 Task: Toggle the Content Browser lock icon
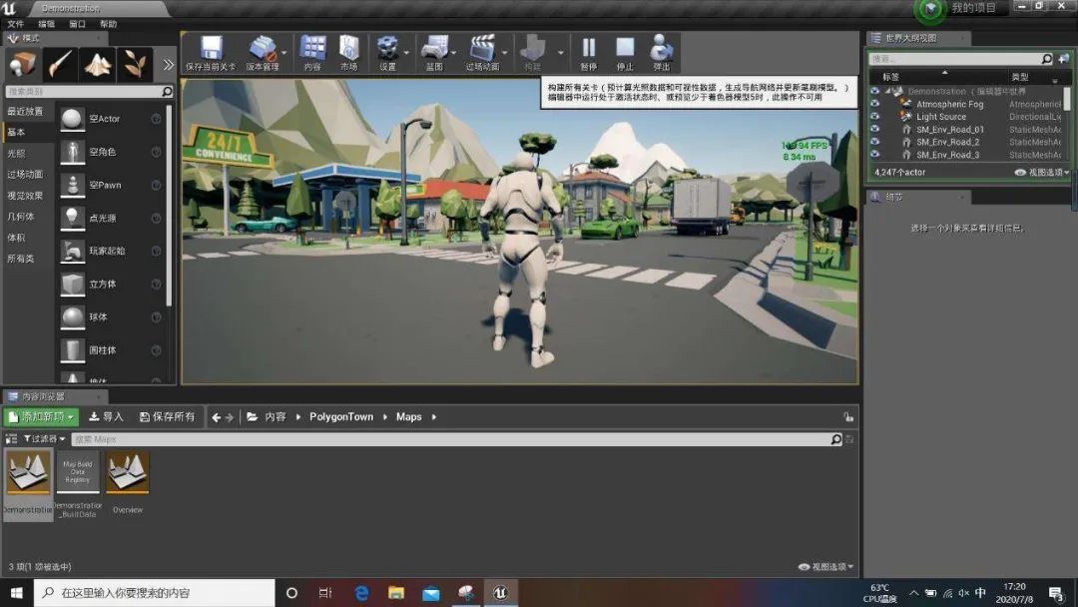pyautogui.click(x=849, y=417)
